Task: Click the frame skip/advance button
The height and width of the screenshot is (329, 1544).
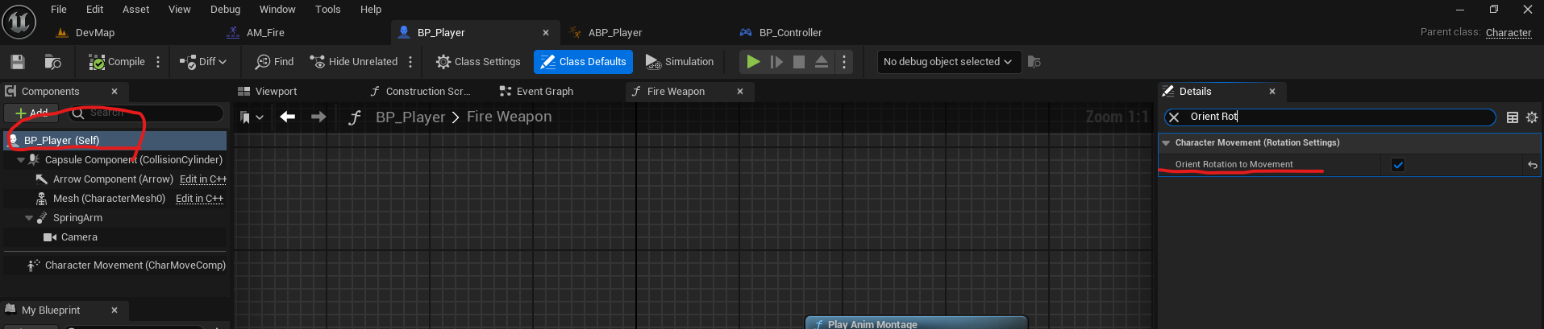Action: pos(776,62)
